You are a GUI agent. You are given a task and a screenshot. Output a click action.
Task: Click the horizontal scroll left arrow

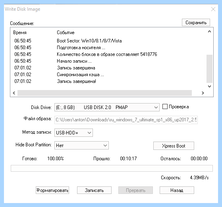point(14,93)
